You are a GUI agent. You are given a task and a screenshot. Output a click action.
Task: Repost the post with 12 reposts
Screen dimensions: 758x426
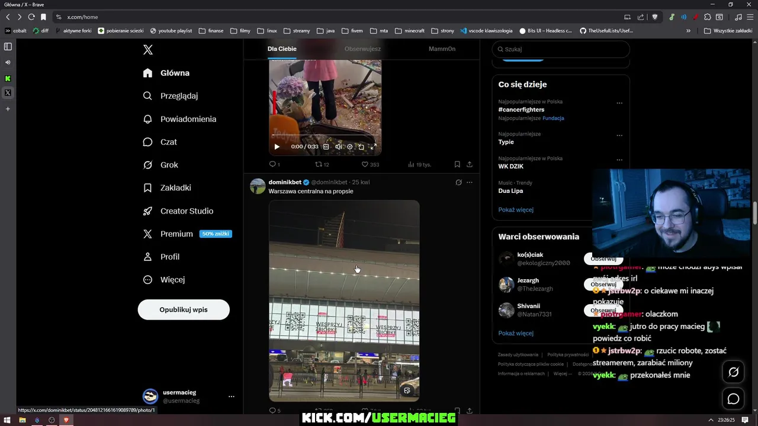point(322,164)
